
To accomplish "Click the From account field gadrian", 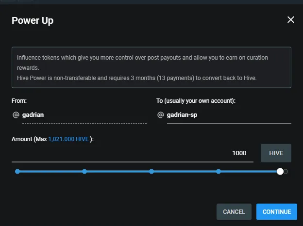I will (x=84, y=115).
